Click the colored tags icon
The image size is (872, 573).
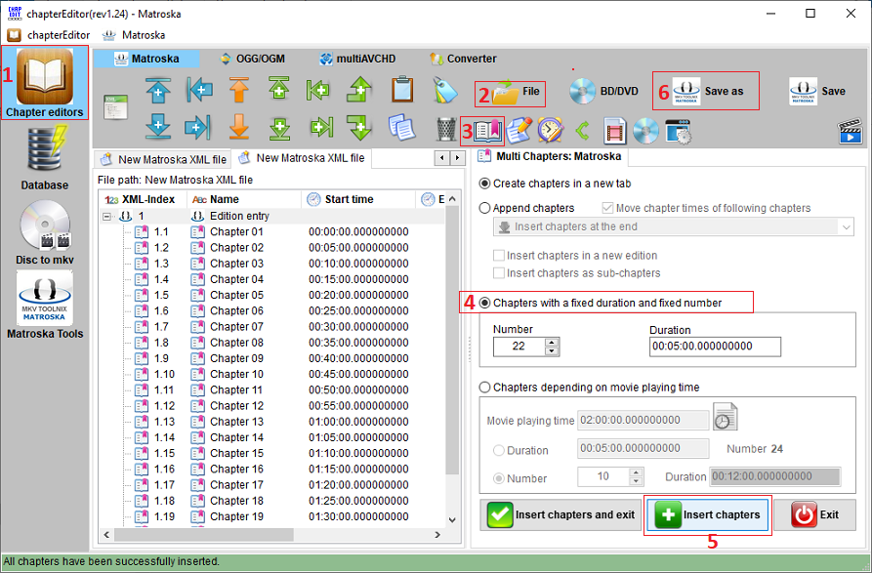click(x=445, y=90)
